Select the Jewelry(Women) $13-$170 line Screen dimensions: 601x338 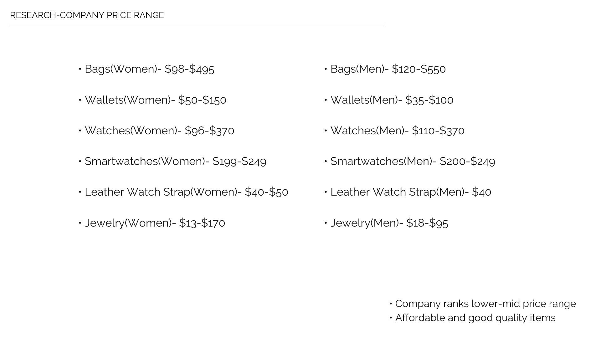click(x=152, y=223)
